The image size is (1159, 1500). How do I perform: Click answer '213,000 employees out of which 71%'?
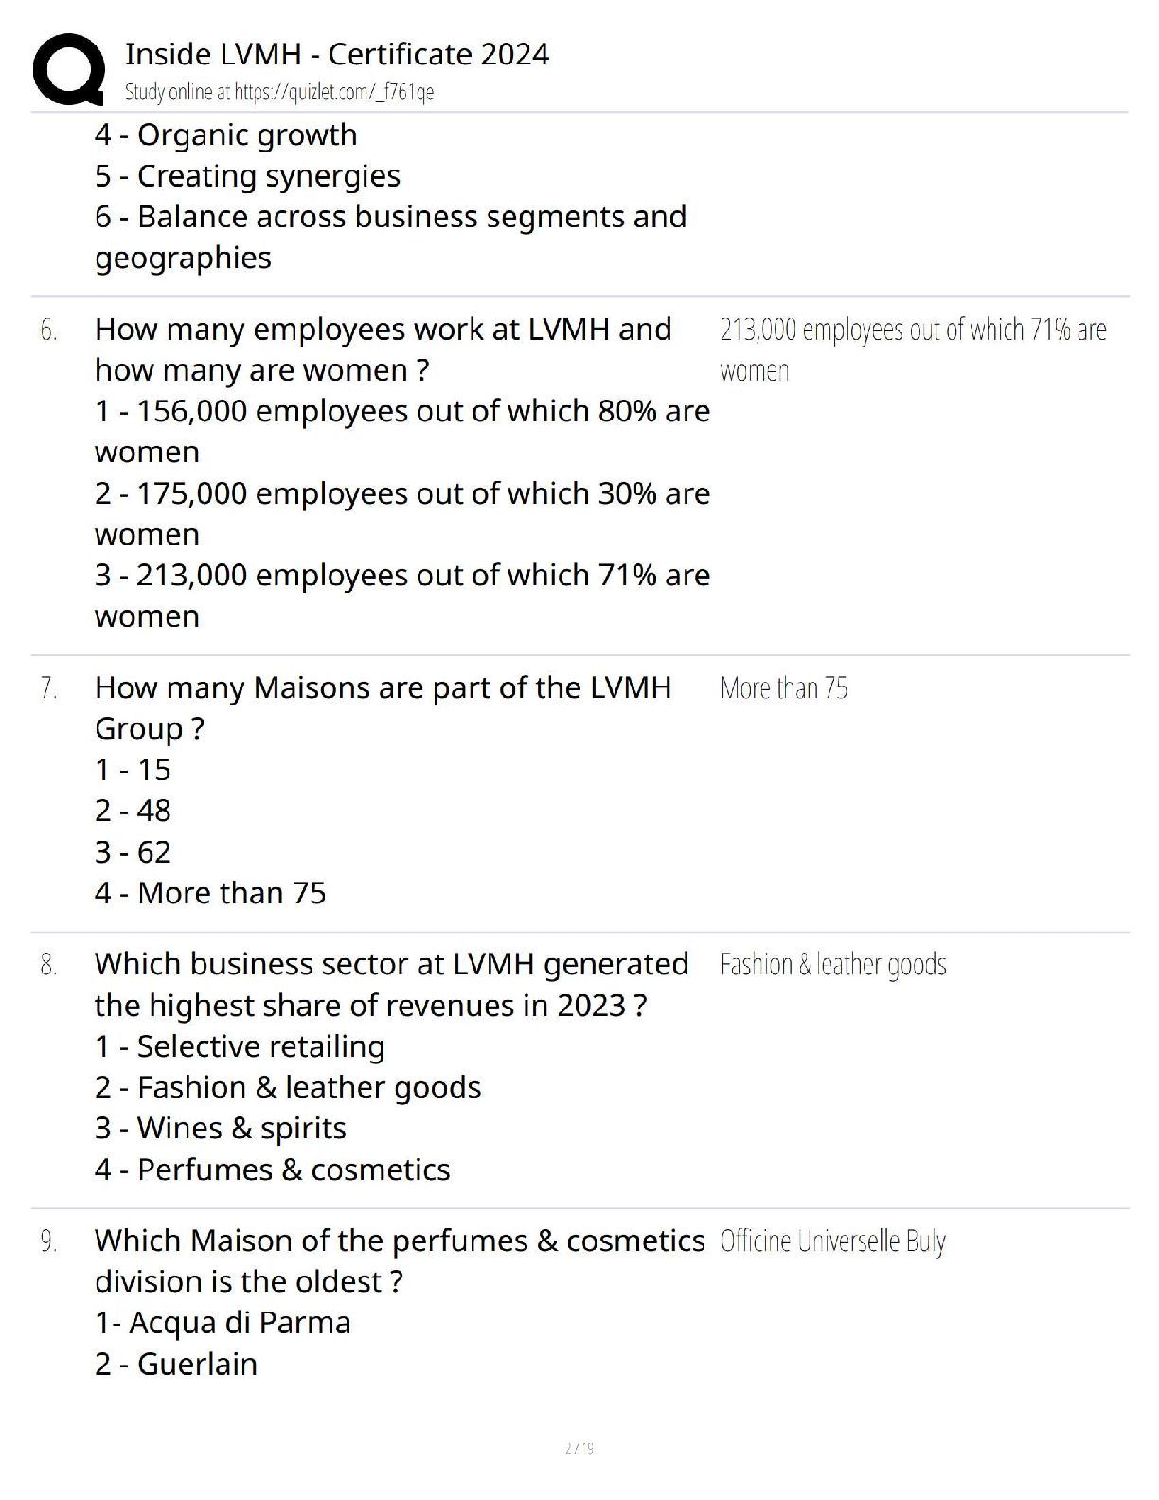pyautogui.click(x=913, y=349)
